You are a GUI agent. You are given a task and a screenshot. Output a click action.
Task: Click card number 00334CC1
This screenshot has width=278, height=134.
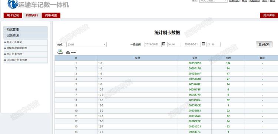(x=195, y=127)
